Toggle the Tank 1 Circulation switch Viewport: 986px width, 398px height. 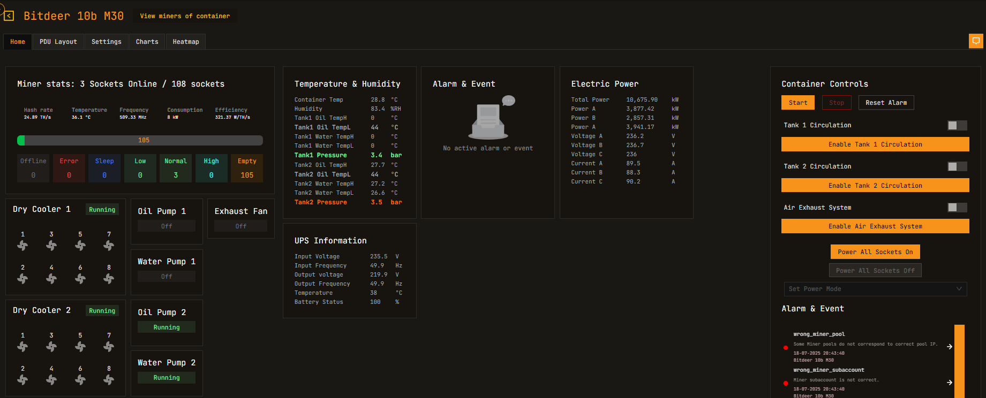(957, 125)
